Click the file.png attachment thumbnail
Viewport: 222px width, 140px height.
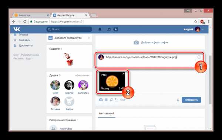pyautogui.click(x=112, y=81)
